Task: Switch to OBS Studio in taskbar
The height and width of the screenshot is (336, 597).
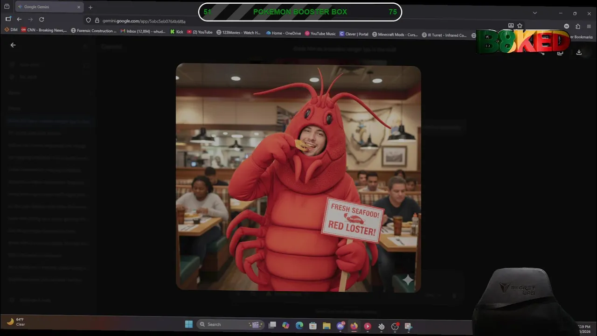Action: [x=395, y=327]
